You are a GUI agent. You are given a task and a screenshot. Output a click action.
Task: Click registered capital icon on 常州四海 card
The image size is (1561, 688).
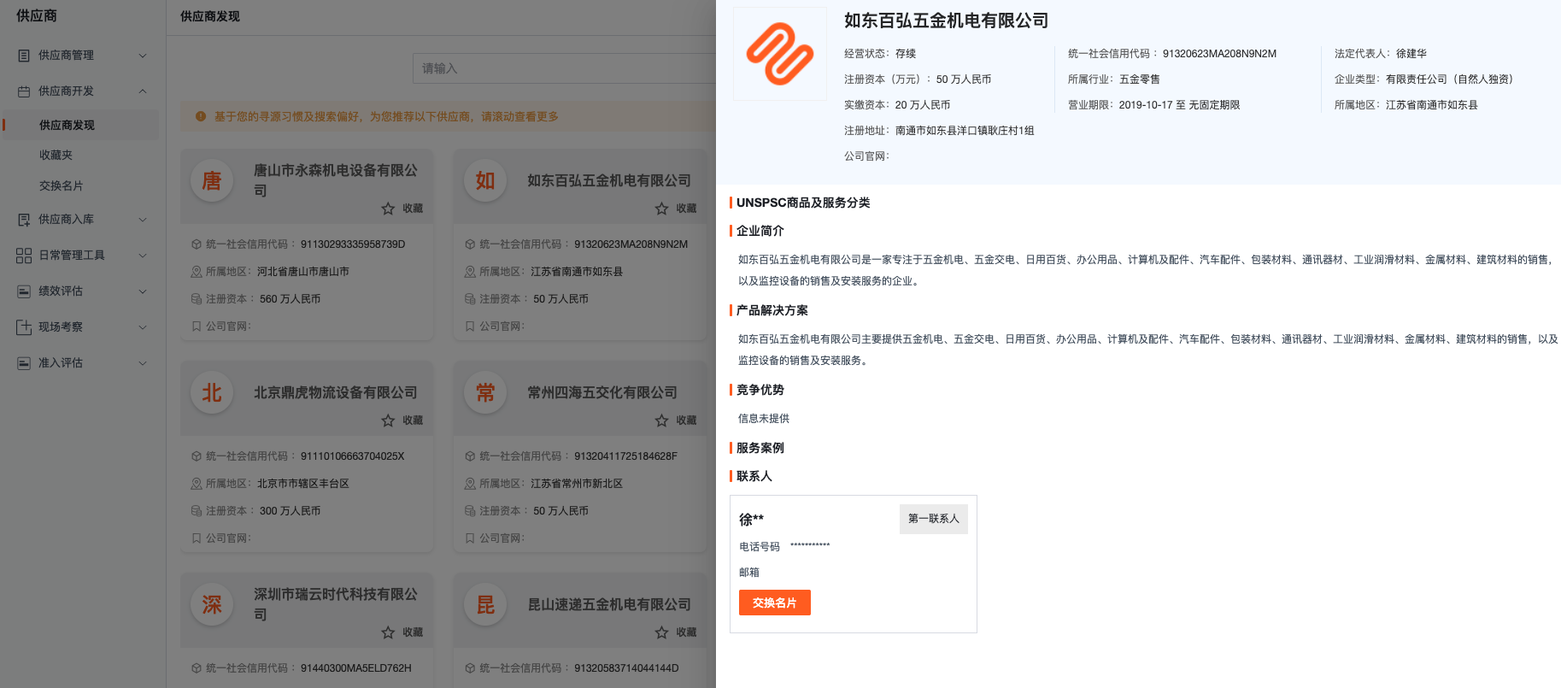pyautogui.click(x=470, y=511)
